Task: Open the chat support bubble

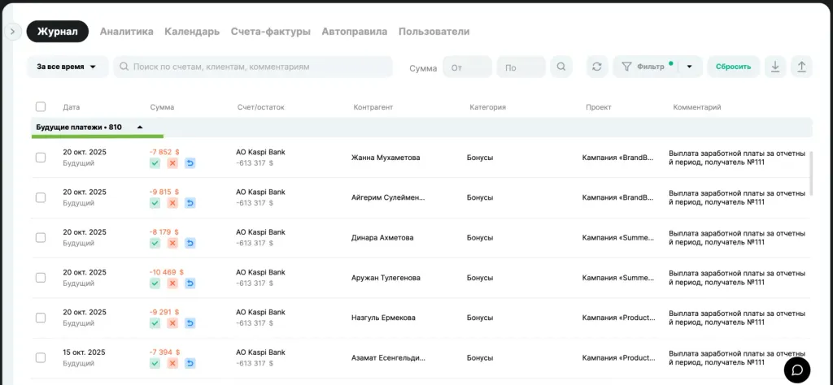Action: [x=797, y=370]
